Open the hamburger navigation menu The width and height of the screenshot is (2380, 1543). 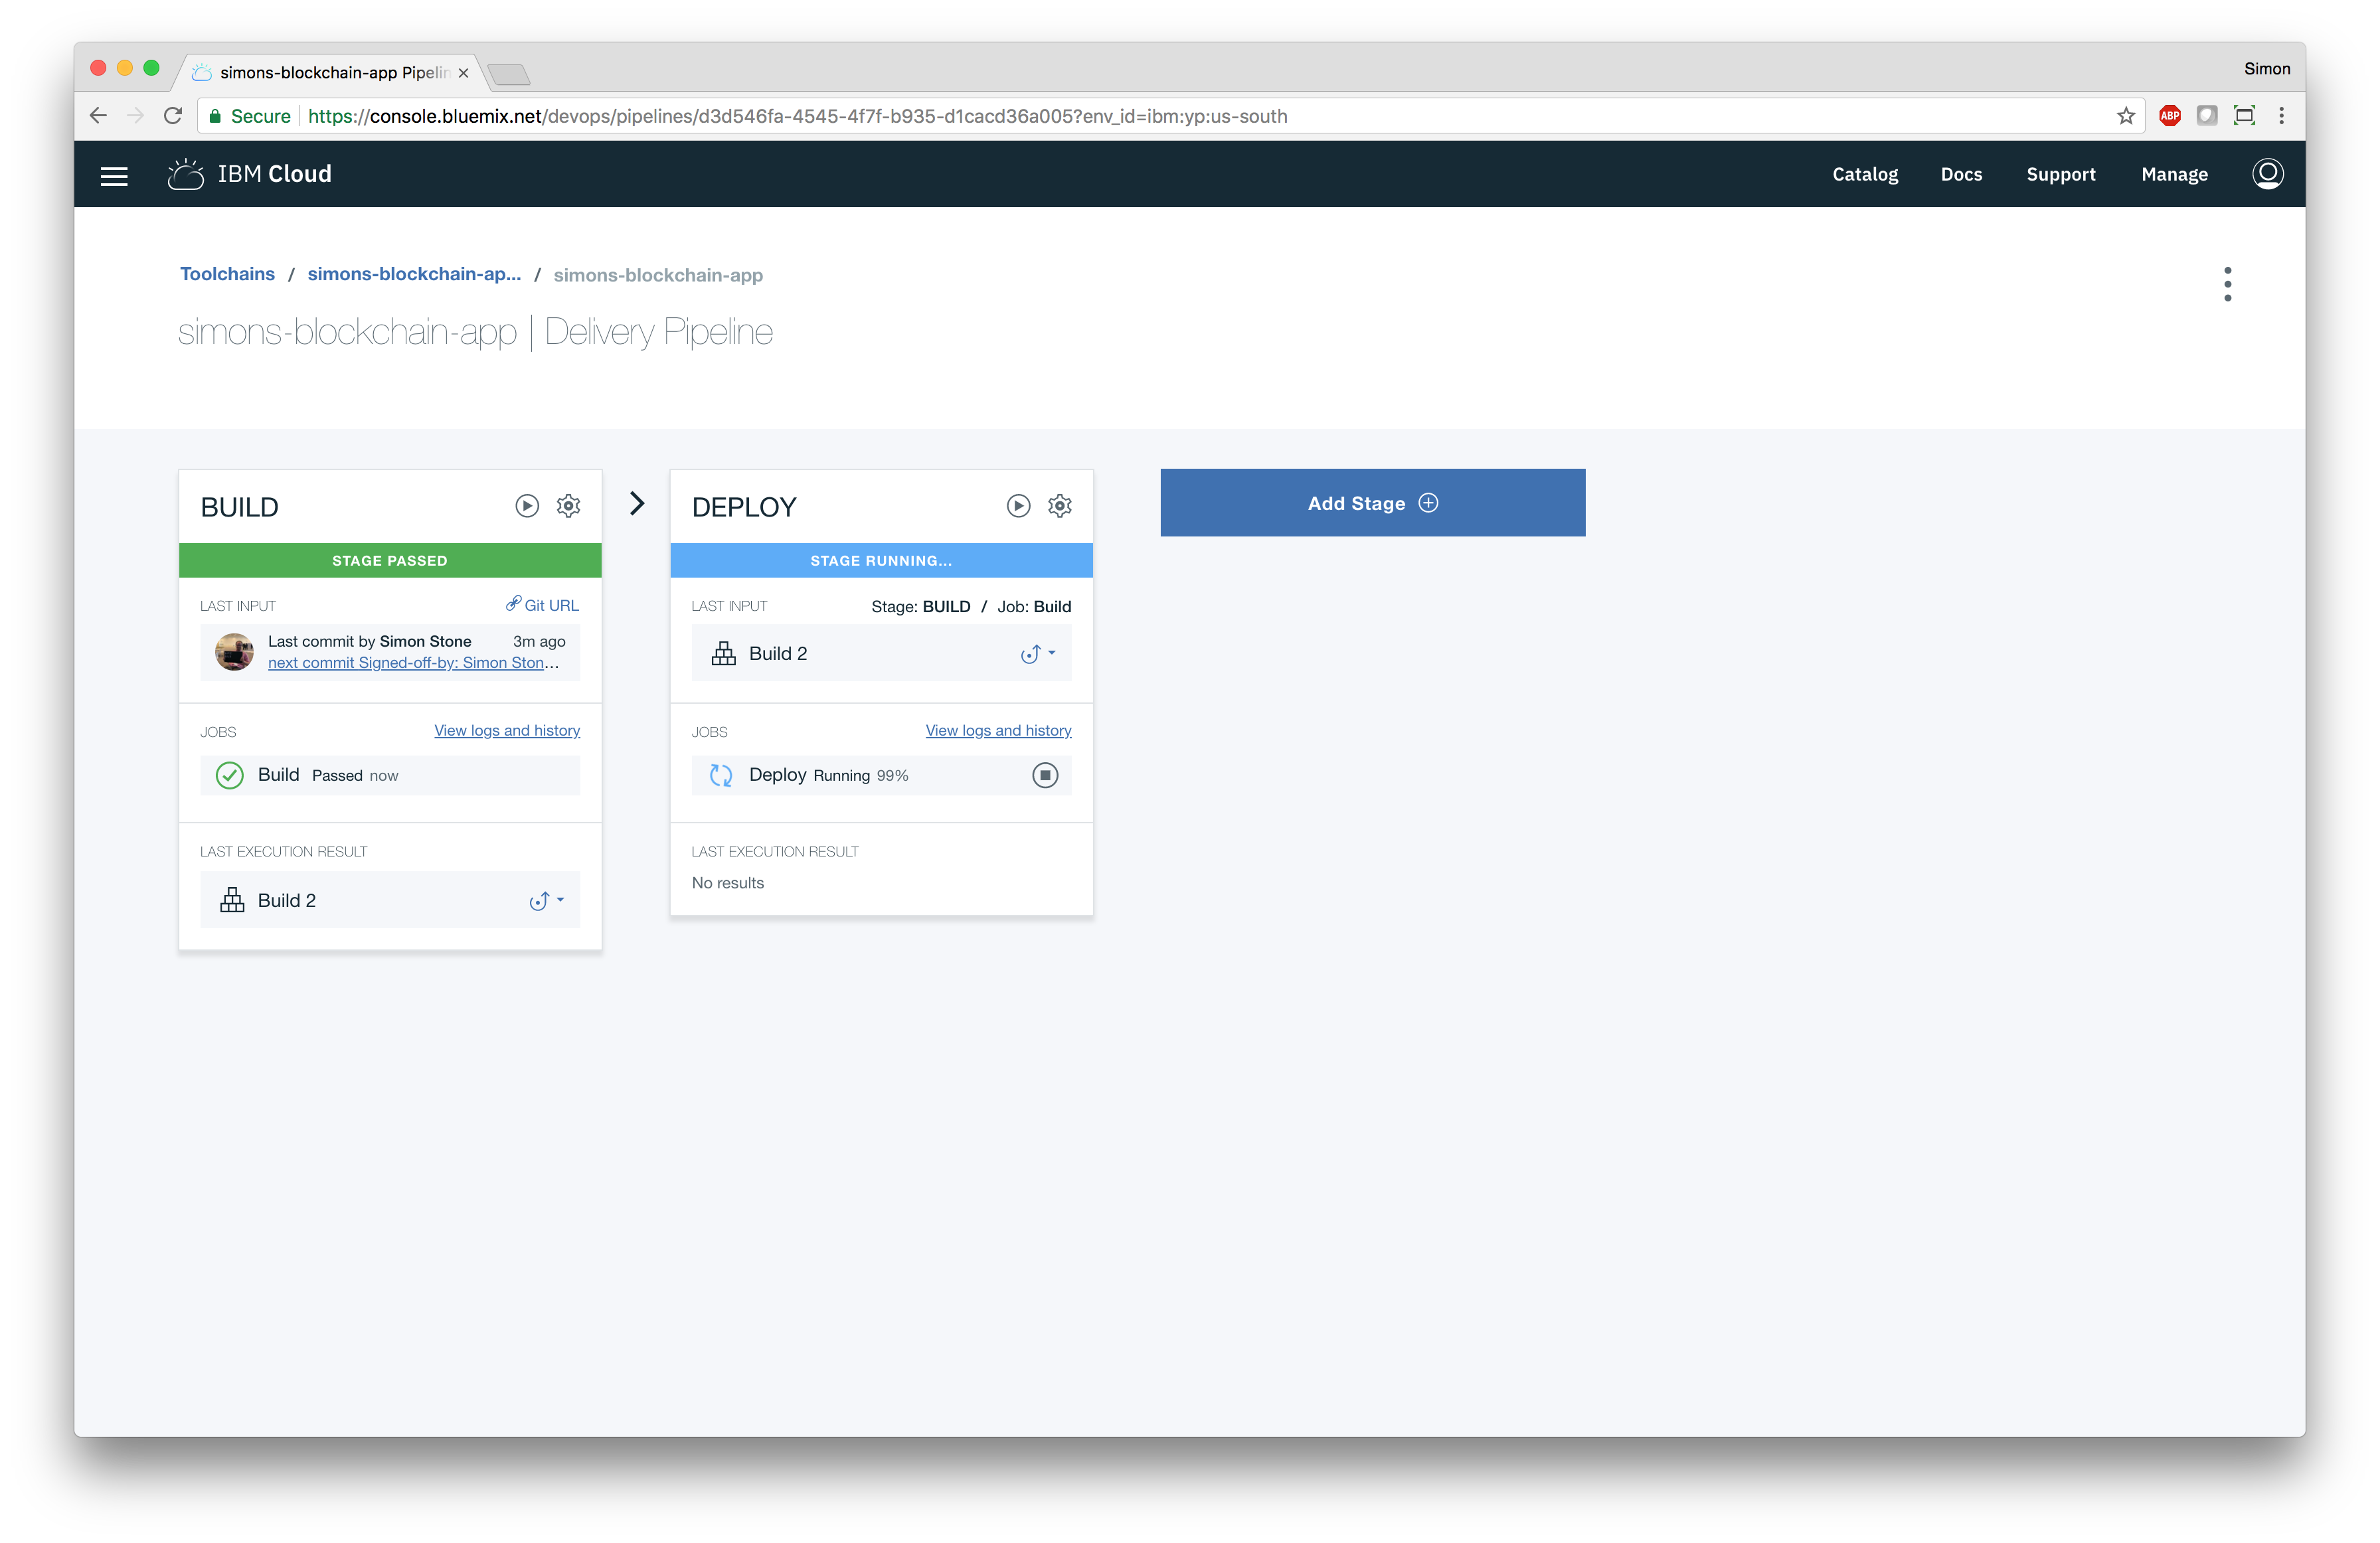[114, 176]
